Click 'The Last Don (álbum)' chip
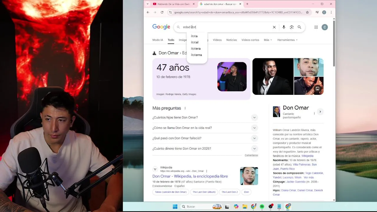 (204, 192)
